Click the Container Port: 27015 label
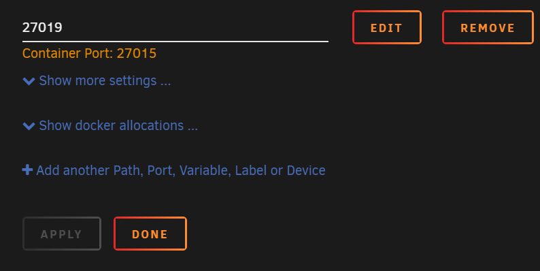 89,53
